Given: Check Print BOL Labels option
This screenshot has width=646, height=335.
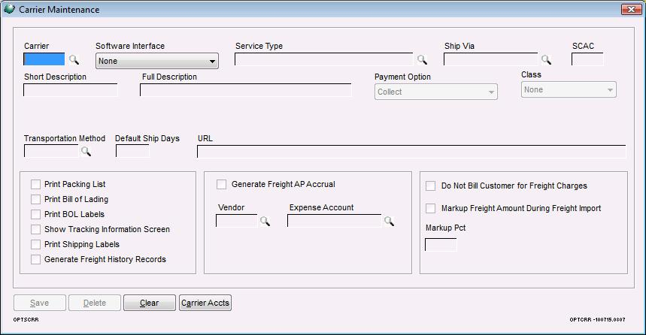Looking at the screenshot, I should 36,214.
